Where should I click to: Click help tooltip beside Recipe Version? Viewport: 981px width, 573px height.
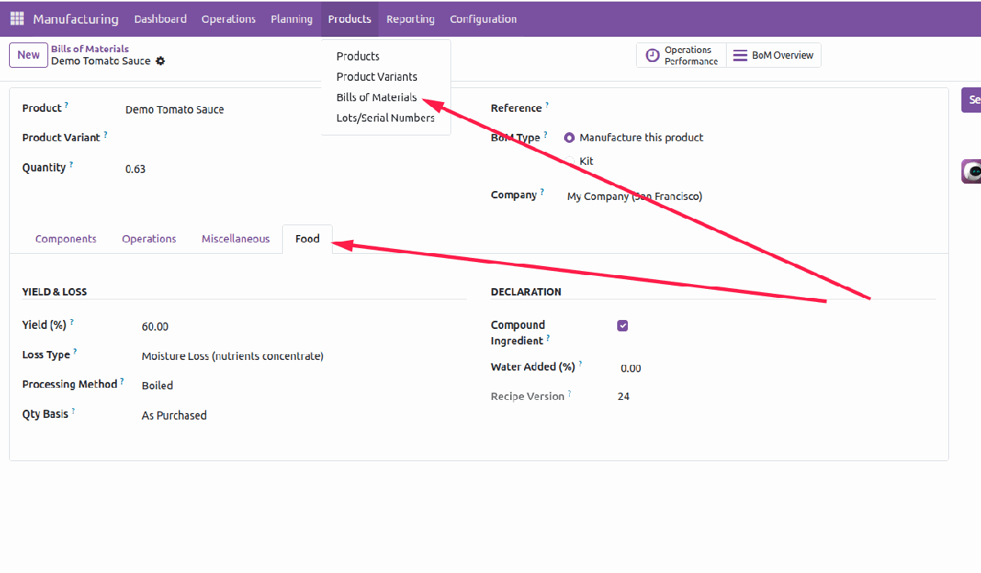(x=570, y=393)
